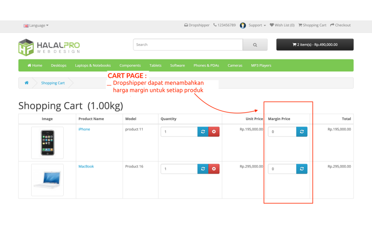This screenshot has width=372, height=232.
Task: Click the Quantity column header
Action: tap(168, 119)
